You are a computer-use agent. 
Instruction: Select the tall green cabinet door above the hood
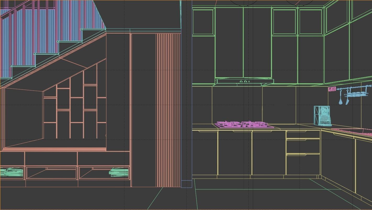(229, 42)
